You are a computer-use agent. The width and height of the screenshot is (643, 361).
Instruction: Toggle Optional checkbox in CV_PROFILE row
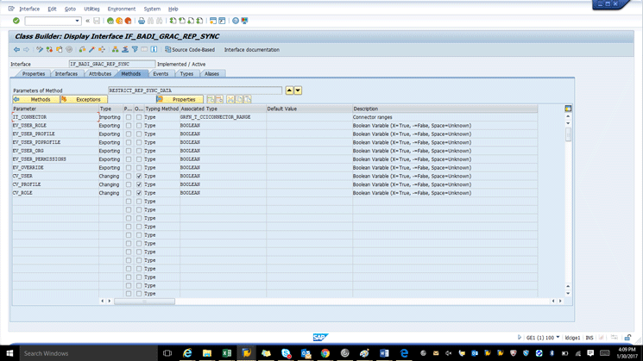[139, 184]
